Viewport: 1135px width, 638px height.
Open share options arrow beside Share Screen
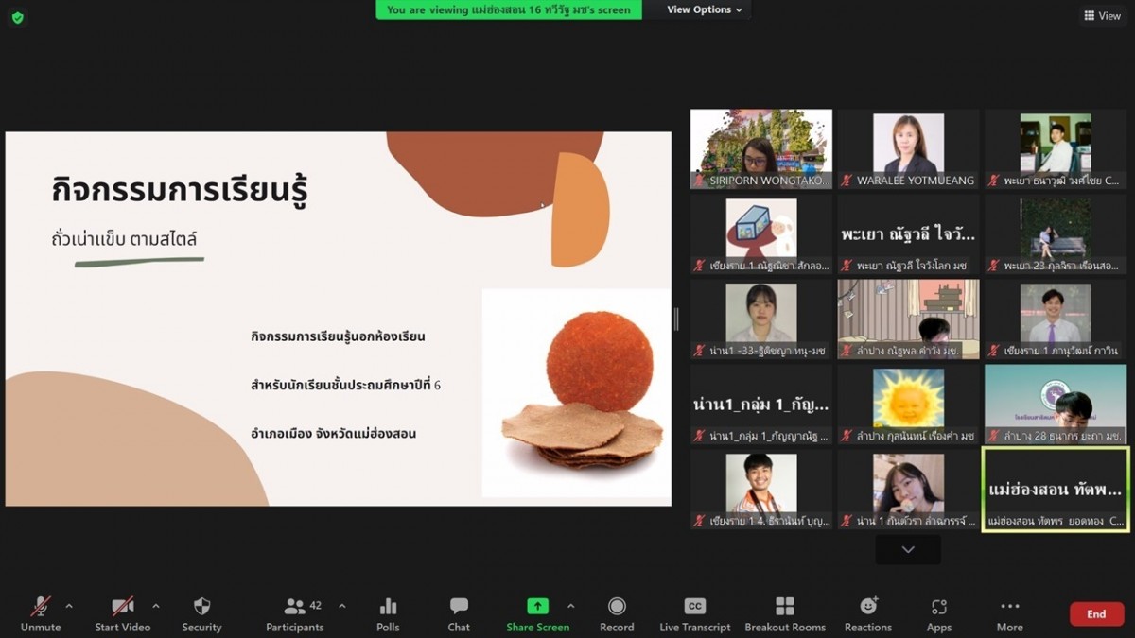click(570, 606)
